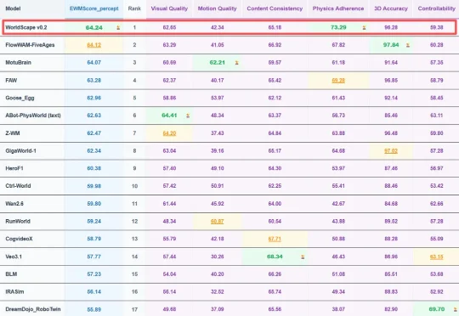Sort by the Visual Quality header
Viewport: 459px width, 316px height.
pyautogui.click(x=169, y=8)
